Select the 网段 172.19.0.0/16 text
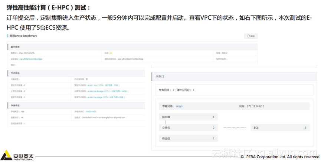Image resolution: width=321 pixels, height=162 pixels. coord(252,106)
